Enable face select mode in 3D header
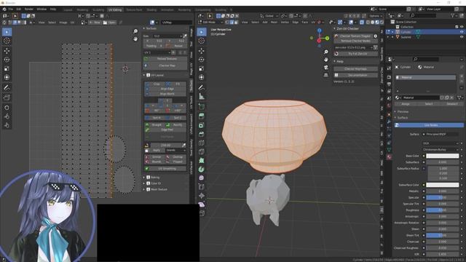Image resolution: width=466 pixels, height=262 pixels. pos(236,23)
